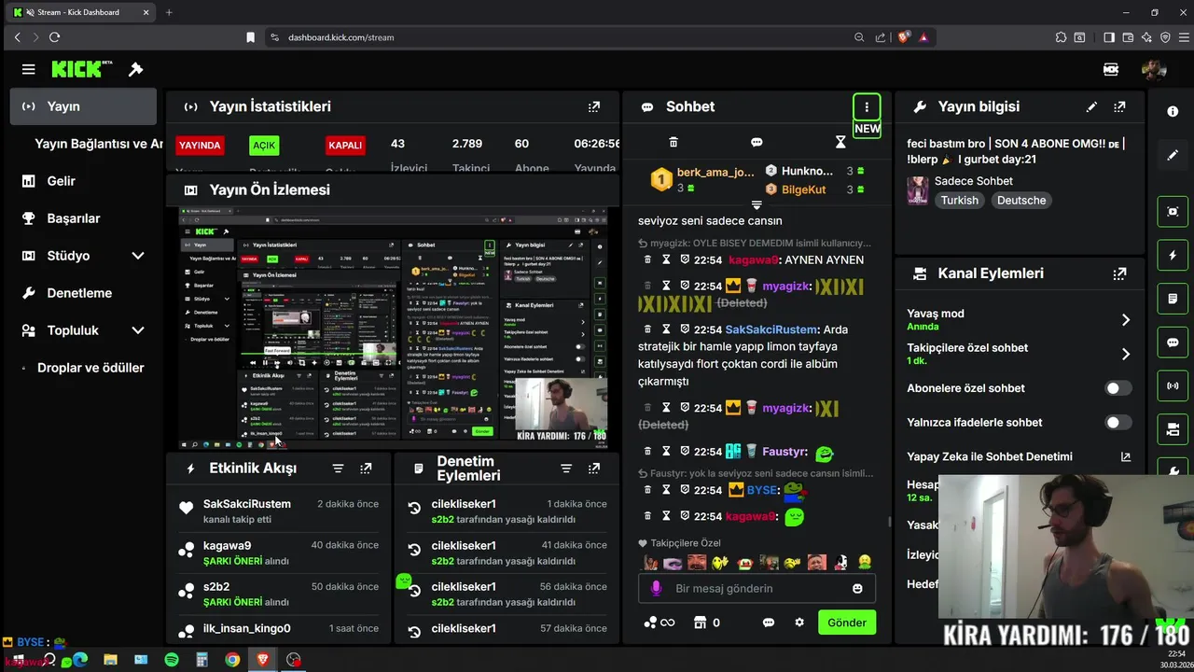The image size is (1194, 672).
Task: Pop out the Yayın bilgisi panel
Action: click(x=1119, y=106)
